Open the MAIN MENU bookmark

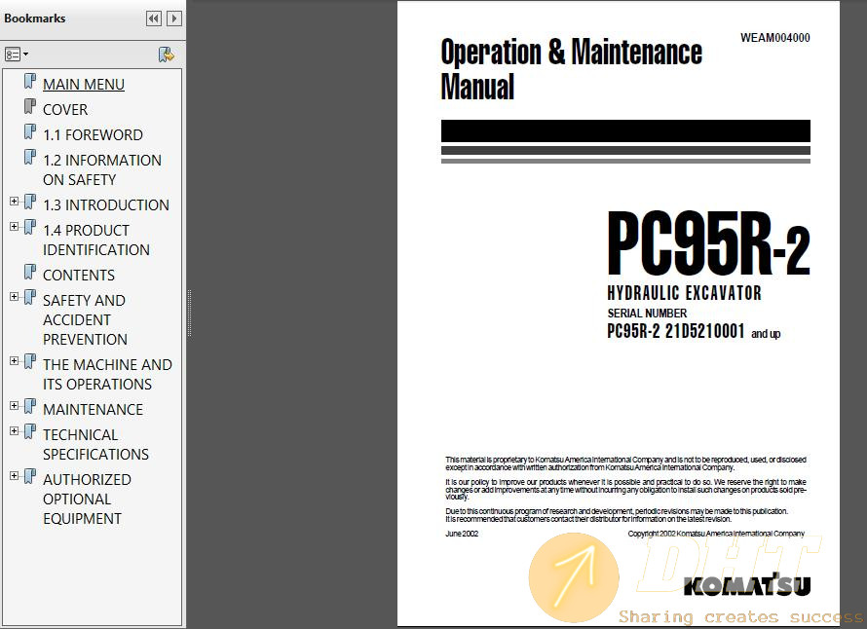tap(84, 84)
